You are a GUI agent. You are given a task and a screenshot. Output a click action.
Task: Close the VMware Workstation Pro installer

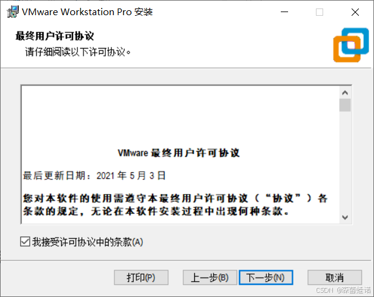coord(355,12)
